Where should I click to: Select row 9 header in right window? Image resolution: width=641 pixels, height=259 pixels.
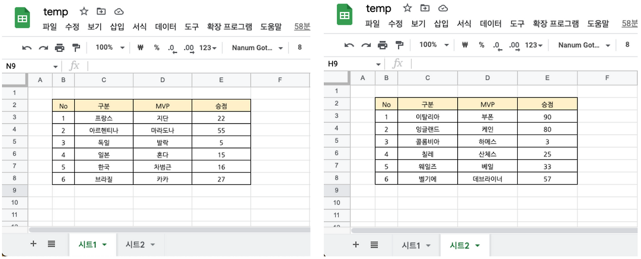coord(337,190)
